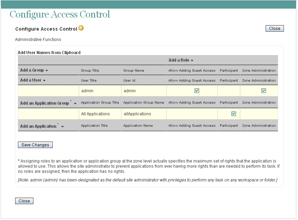298x220 pixels.
Task: Click the info icon beside Configure Access Control
Action: 81,28
